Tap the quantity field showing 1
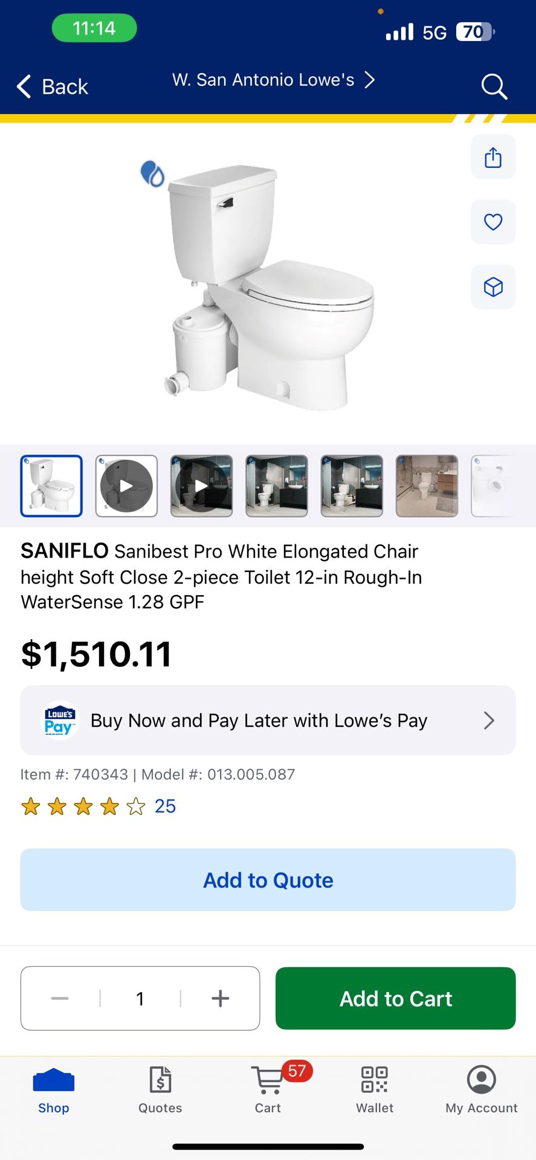The height and width of the screenshot is (1160, 536). pyautogui.click(x=140, y=999)
